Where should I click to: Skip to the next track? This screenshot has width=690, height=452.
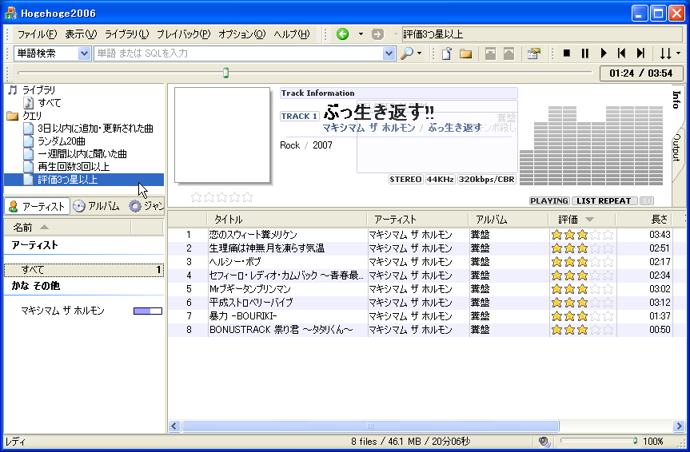coord(640,54)
